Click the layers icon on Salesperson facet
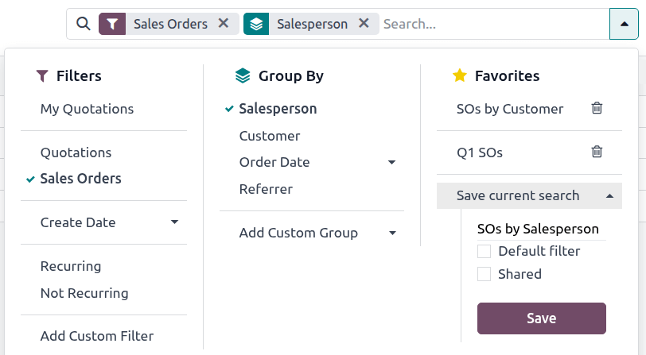This screenshot has height=355, width=646. [x=255, y=24]
